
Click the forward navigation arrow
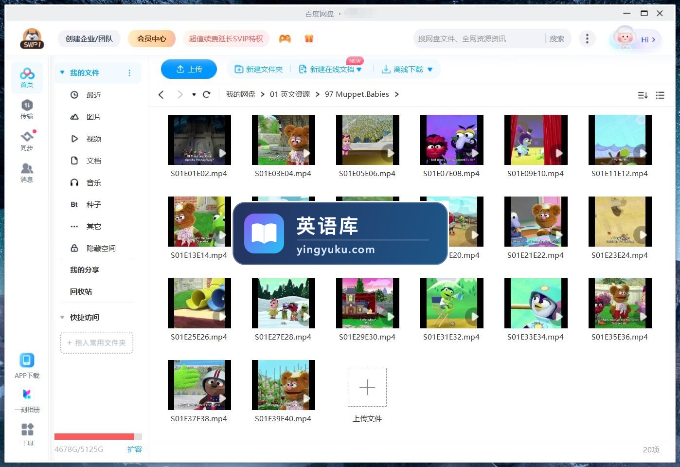[180, 94]
